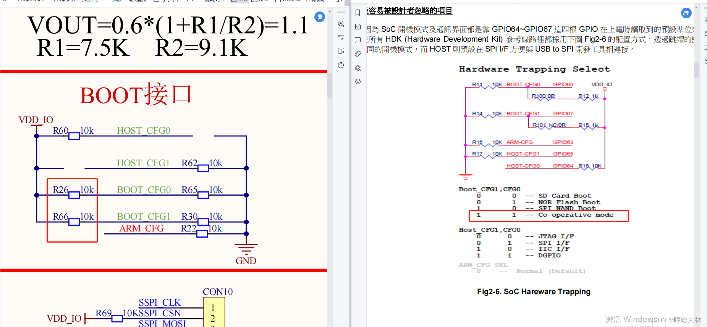Open the comments panel

[x=358, y=40]
